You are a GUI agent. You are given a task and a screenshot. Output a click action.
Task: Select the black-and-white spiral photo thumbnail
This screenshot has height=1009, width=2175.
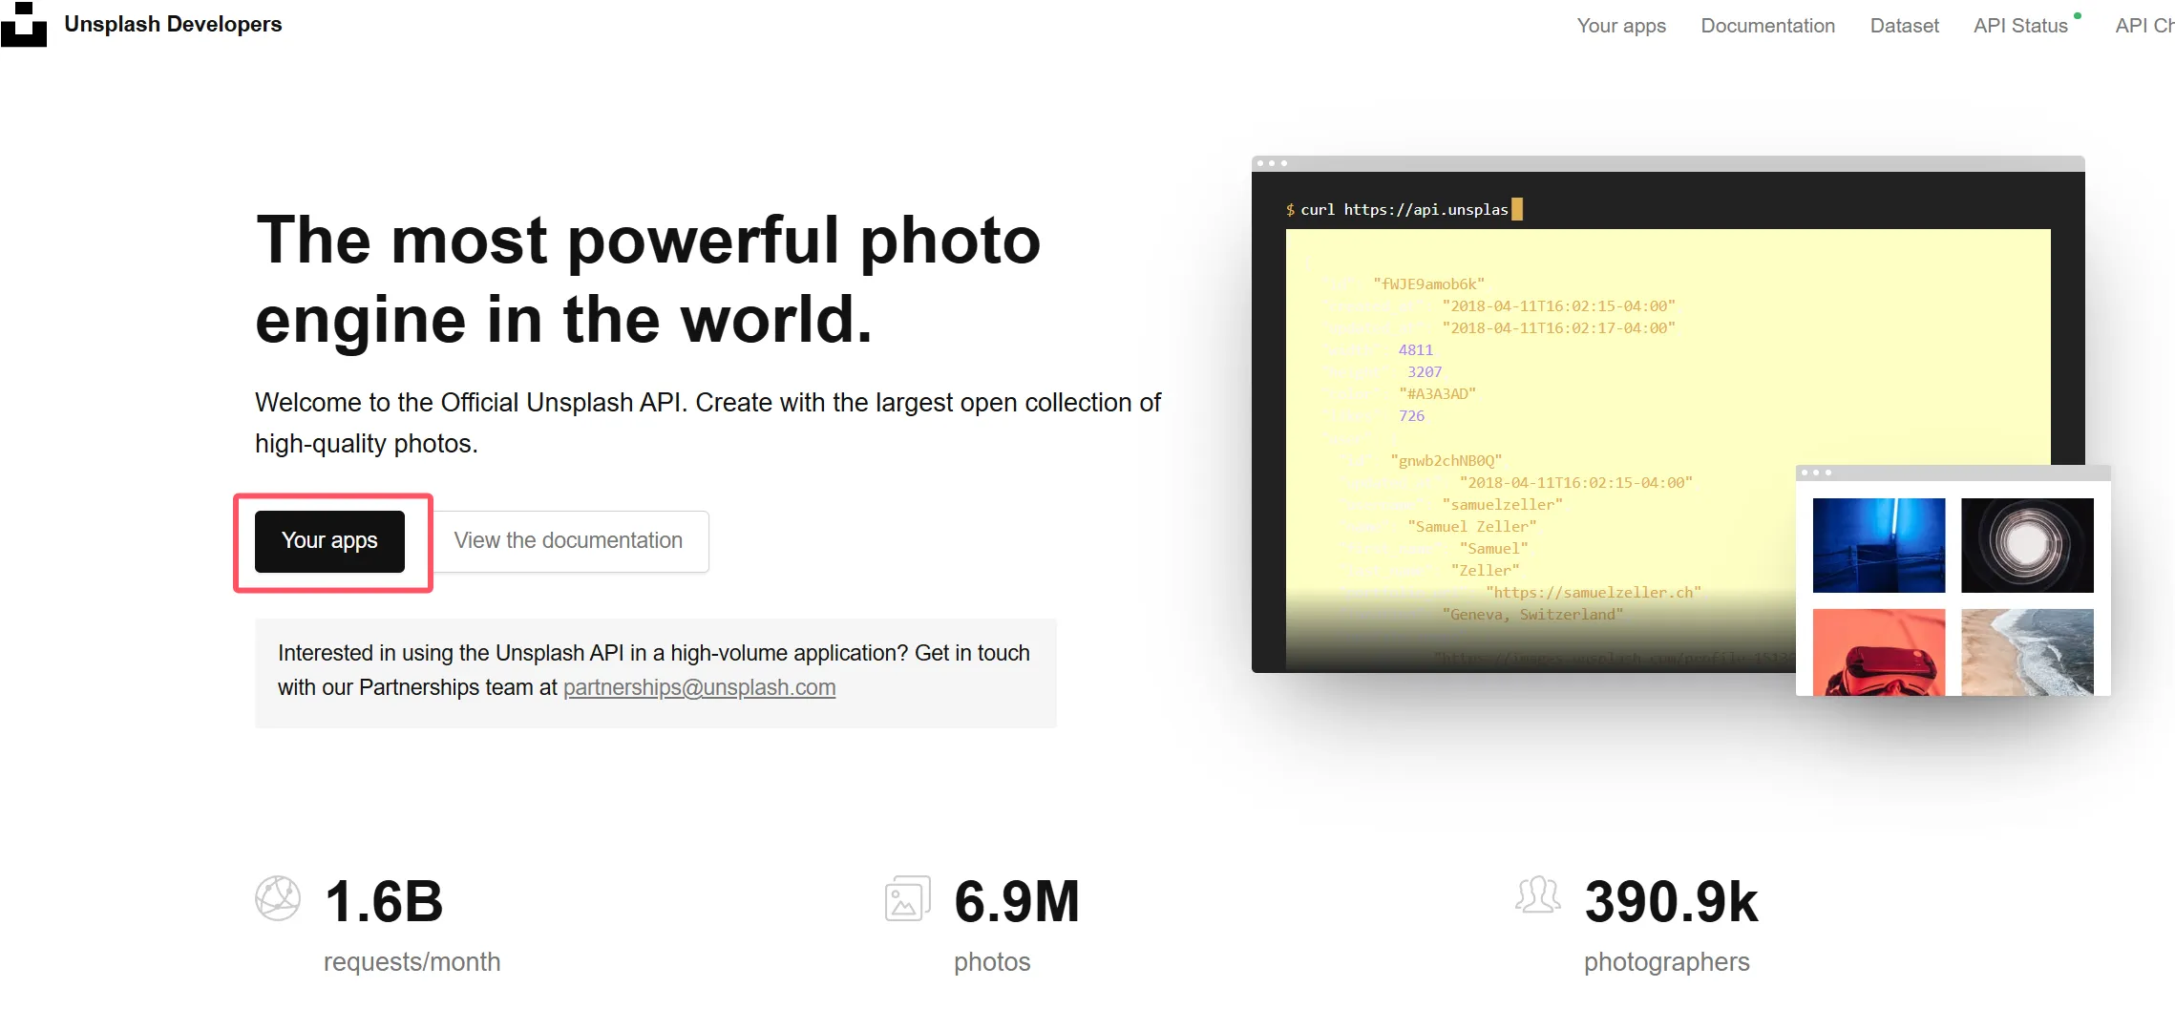coord(2027,545)
